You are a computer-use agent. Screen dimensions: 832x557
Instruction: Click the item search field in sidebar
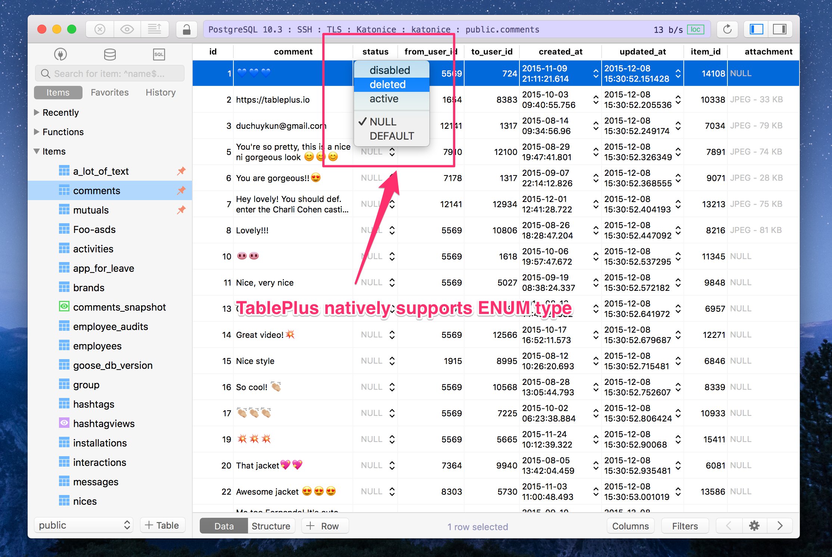coord(109,73)
